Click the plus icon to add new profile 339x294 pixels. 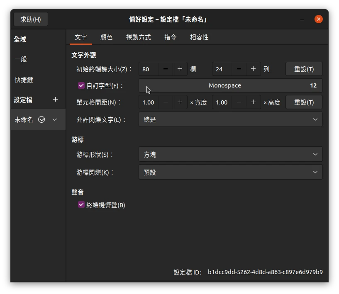[56, 100]
